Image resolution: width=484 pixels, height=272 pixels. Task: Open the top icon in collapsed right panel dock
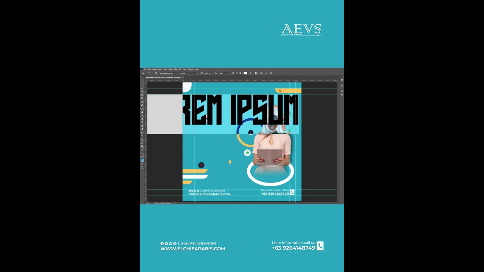[342, 80]
